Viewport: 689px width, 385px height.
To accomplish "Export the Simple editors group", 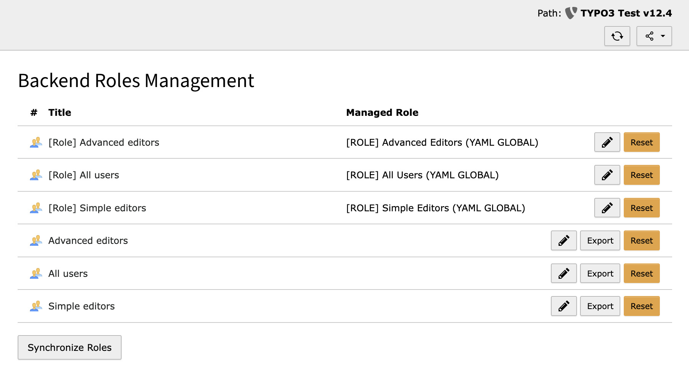I will pyautogui.click(x=600, y=306).
